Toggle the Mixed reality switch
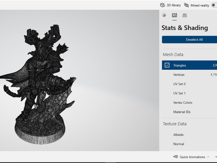The height and width of the screenshot is (163, 217). [214, 5]
